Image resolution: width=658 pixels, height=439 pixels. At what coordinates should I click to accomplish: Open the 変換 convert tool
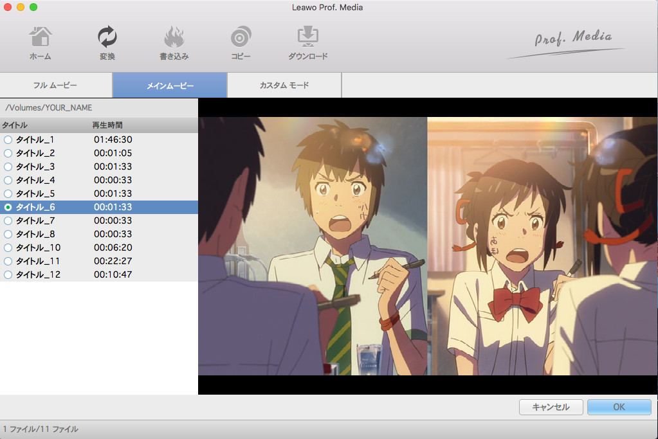click(x=107, y=43)
